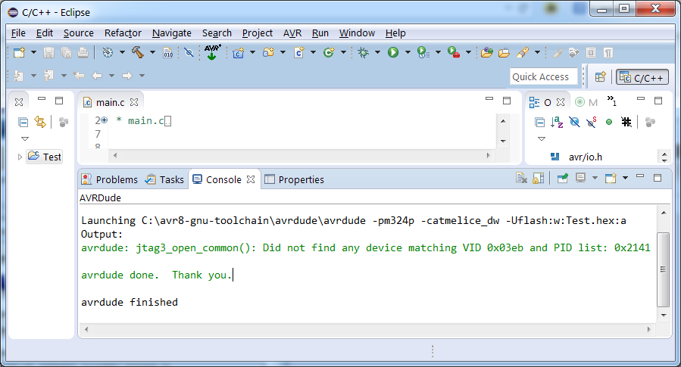
Task: Click the hammer Build icon
Action: click(x=138, y=52)
